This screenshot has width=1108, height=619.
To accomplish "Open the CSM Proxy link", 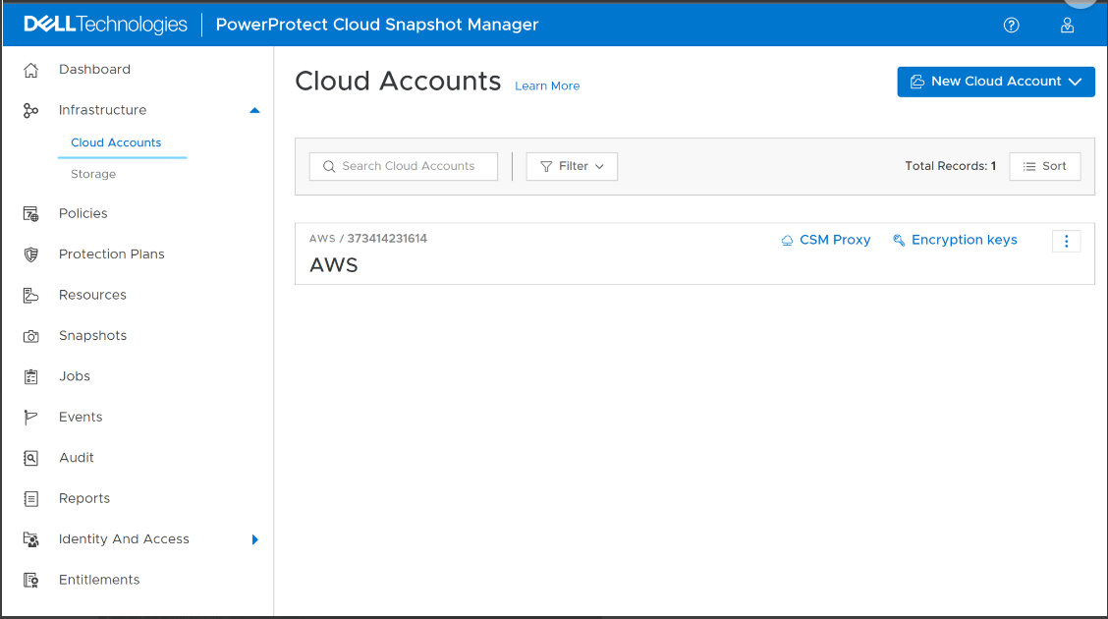I will tap(835, 241).
